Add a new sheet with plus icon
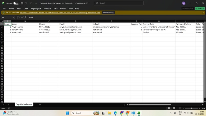Viewport: 206px width, 116px height. click(40, 104)
